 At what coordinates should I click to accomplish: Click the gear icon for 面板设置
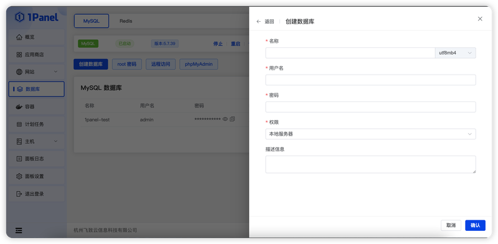[19, 176]
